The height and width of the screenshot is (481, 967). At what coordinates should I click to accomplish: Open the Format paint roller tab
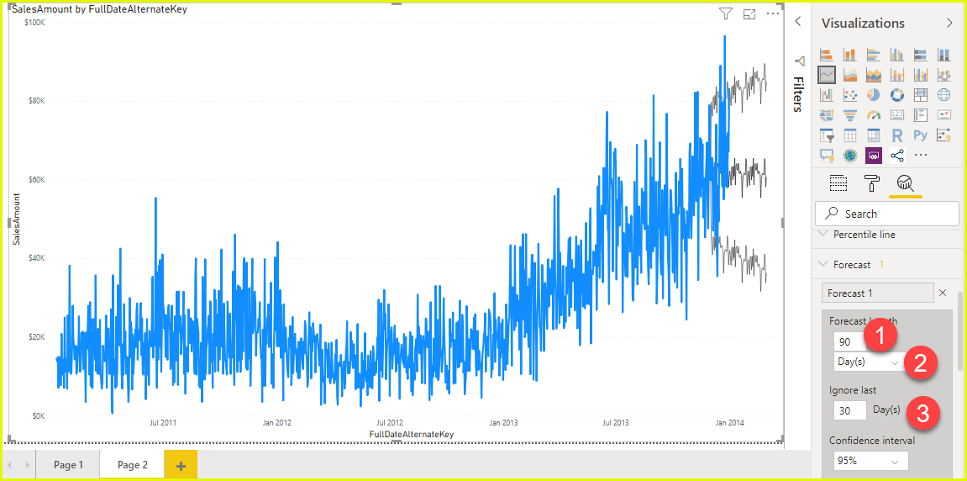pos(872,183)
